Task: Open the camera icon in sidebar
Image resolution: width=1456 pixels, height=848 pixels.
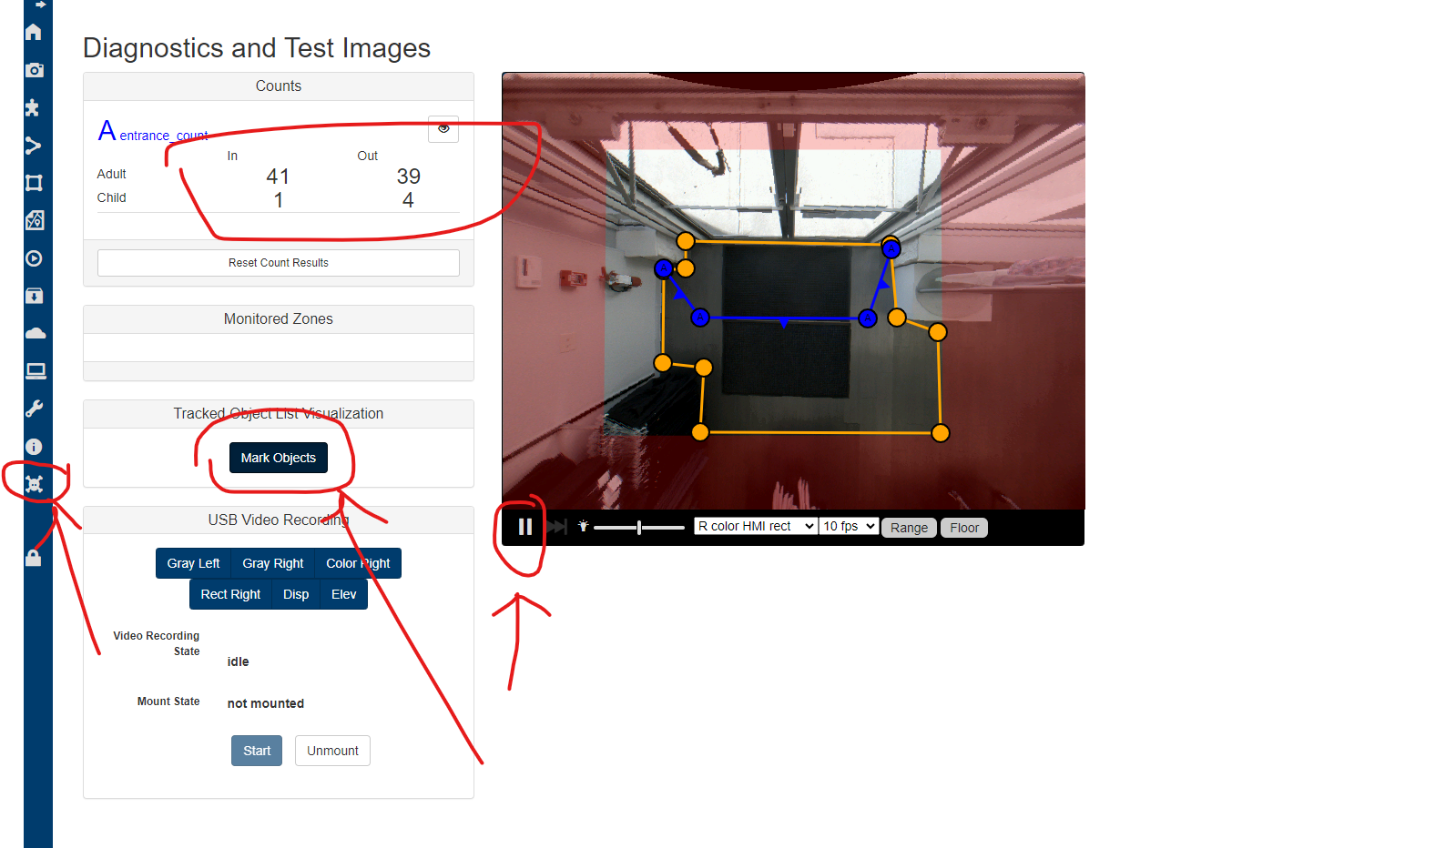Action: click(x=34, y=70)
